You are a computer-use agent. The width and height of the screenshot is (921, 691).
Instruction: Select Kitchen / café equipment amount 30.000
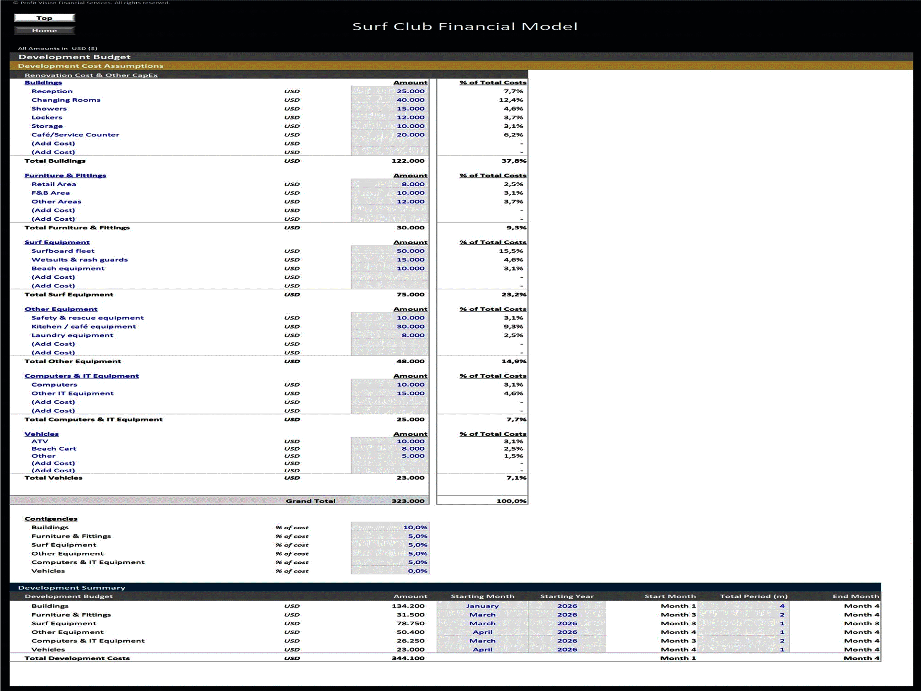pos(390,326)
